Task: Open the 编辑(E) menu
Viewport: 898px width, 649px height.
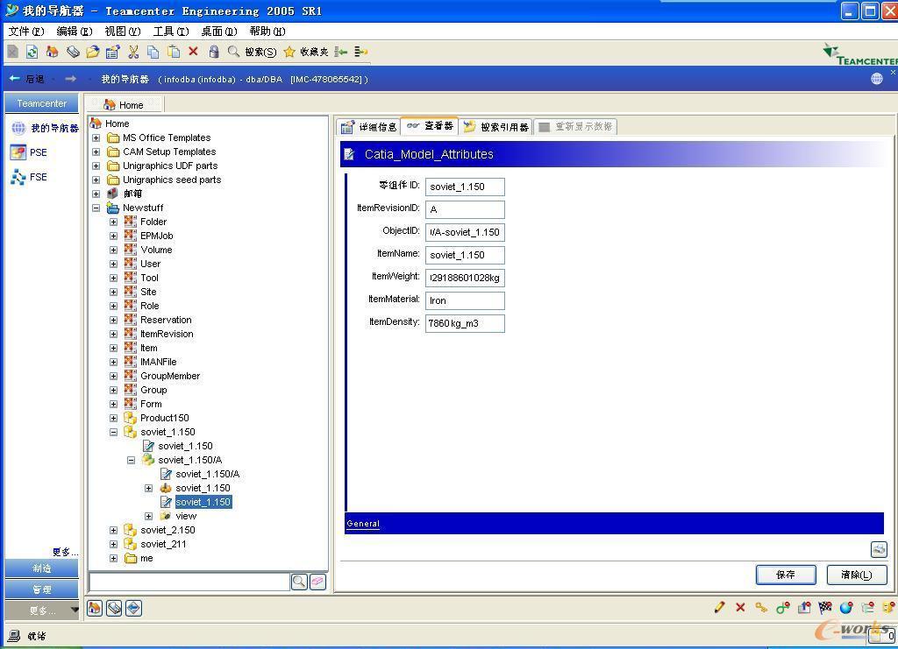Action: (x=75, y=32)
